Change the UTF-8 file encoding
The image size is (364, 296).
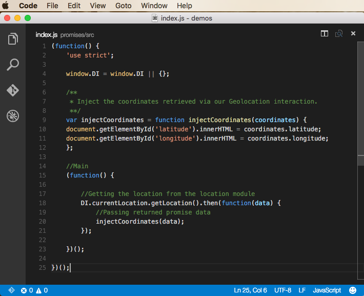coord(282,290)
